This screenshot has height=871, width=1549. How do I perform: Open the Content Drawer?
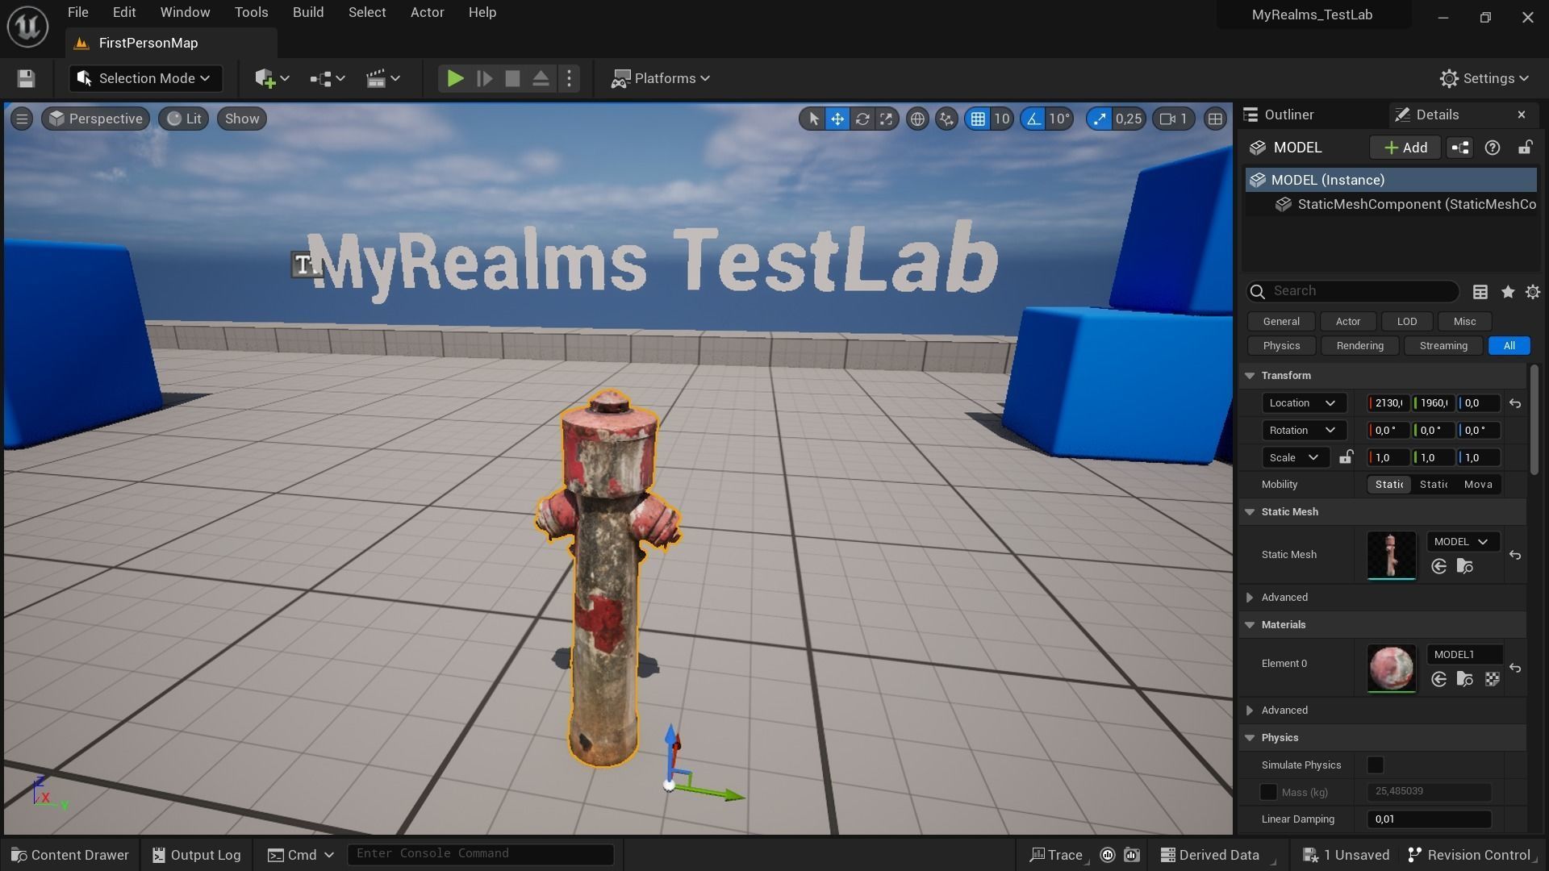[x=70, y=855]
